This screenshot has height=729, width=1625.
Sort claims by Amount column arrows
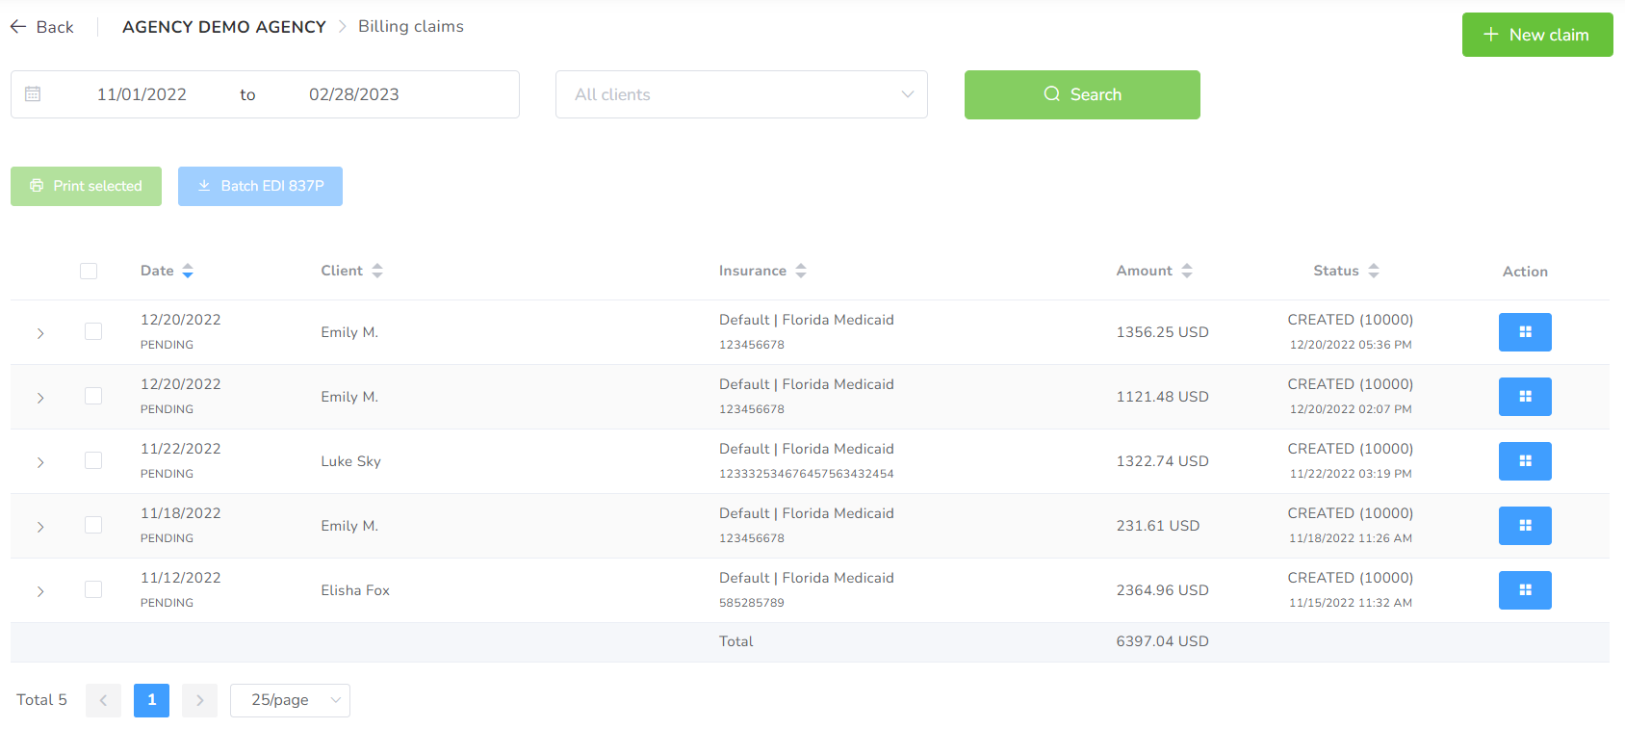[1187, 272]
